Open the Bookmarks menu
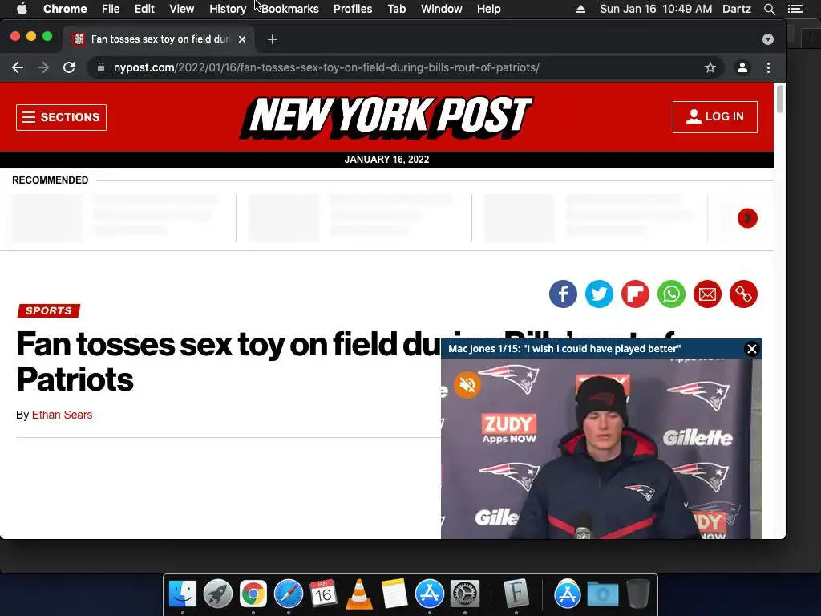 point(290,9)
